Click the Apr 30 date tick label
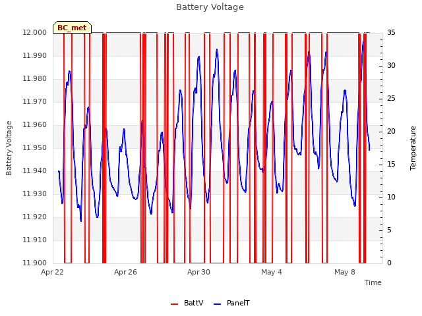Screen dimensions: 422x316 tap(198, 272)
